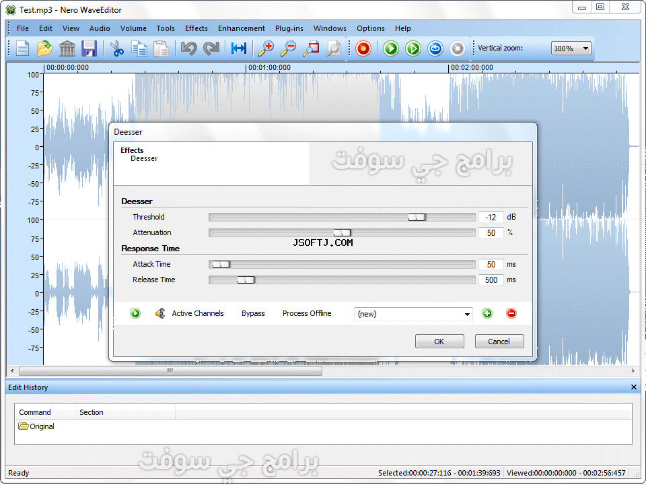Open the Help menu
646x485 pixels.
click(x=403, y=28)
